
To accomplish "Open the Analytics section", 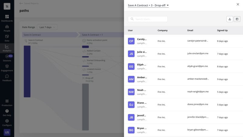I will [x=7, y=48].
